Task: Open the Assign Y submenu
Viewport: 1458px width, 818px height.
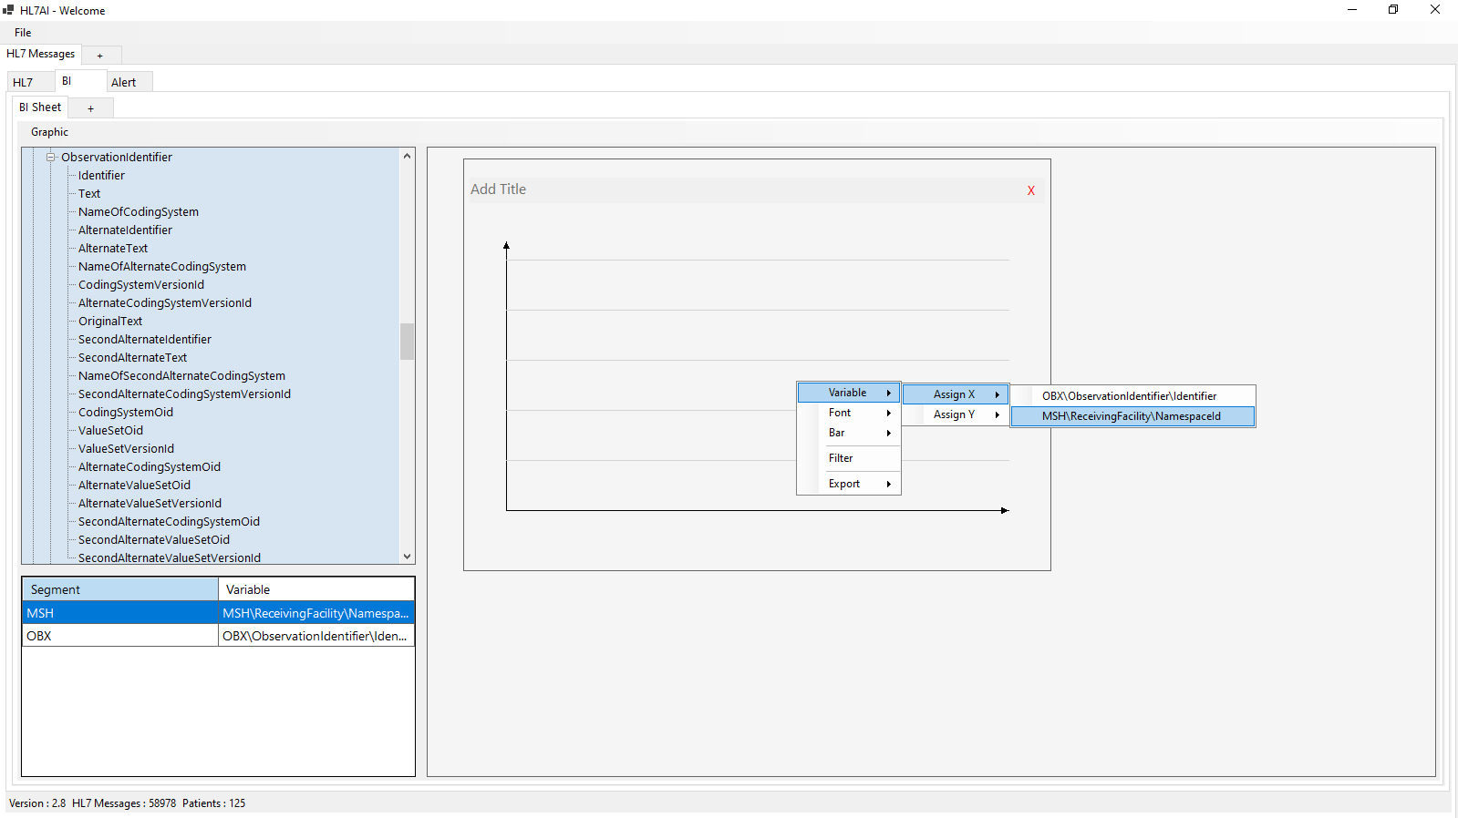Action: point(955,414)
